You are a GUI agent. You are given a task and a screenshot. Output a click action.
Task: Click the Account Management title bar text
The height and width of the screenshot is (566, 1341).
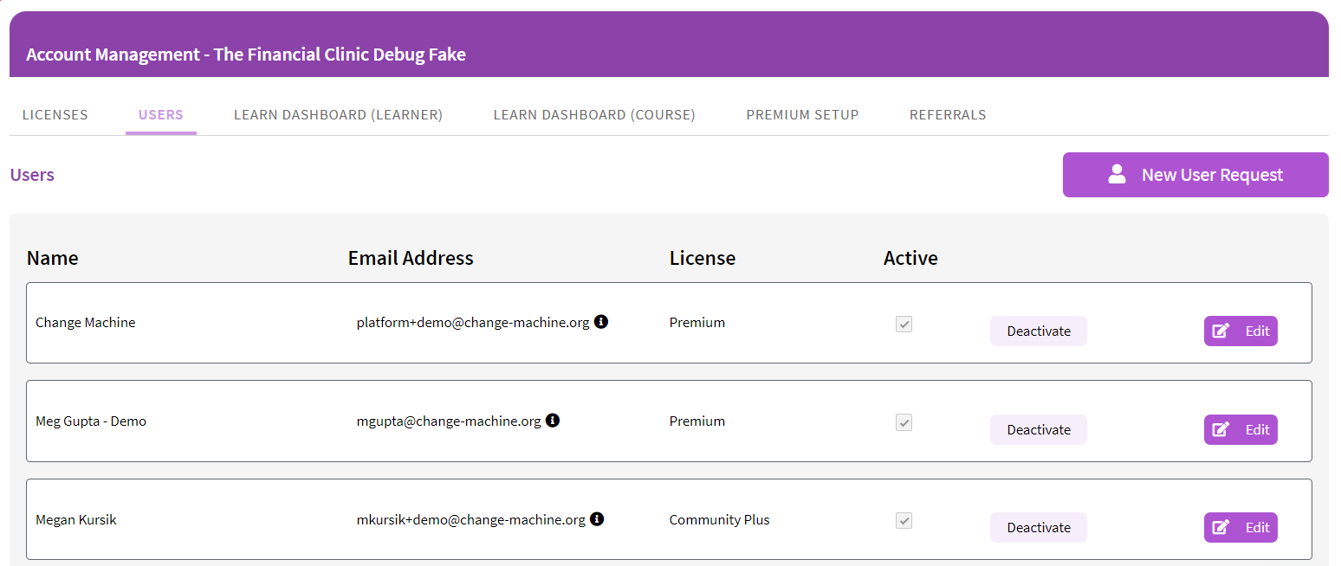coord(246,55)
